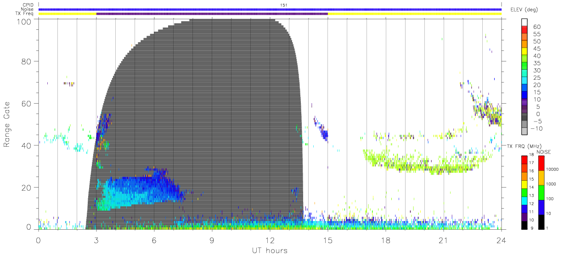Viewport: 564px width, 260px height.
Task: Pick the cyan swatch in TX FRQ colorbar
Action: coord(524,200)
